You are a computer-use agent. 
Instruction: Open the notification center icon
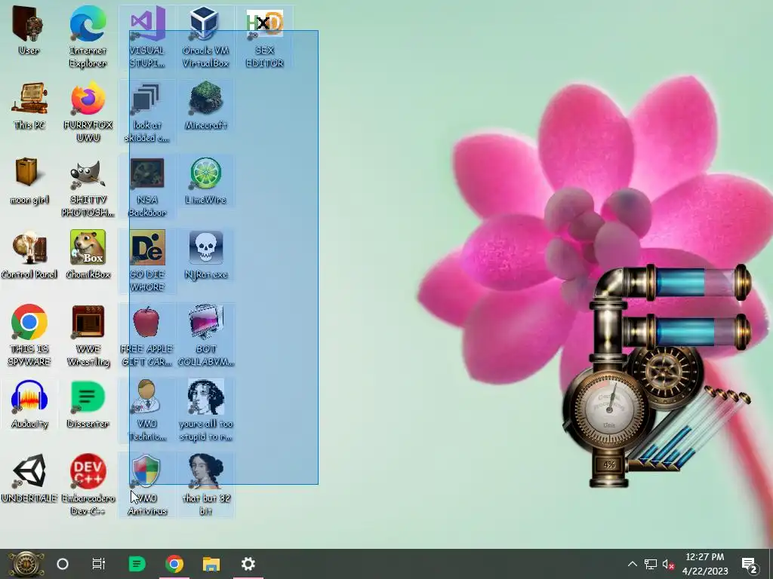(750, 565)
